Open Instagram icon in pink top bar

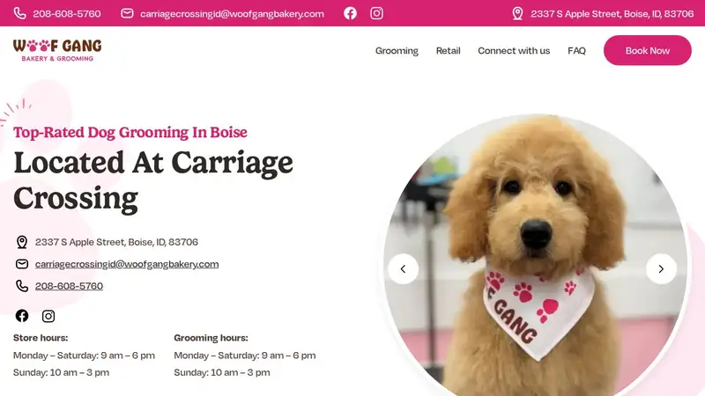(377, 13)
